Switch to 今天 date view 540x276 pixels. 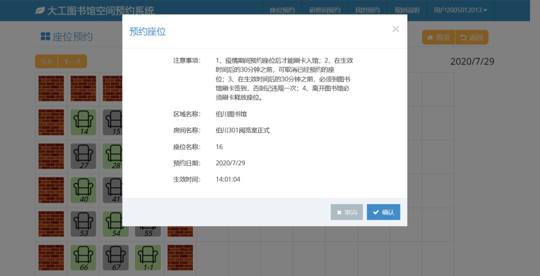(46, 61)
